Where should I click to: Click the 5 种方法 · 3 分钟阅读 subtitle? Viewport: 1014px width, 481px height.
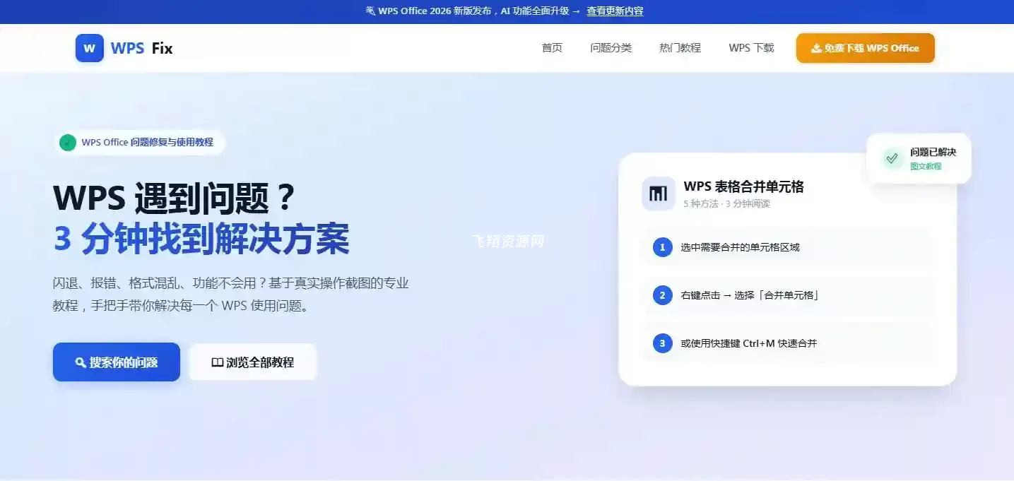tap(726, 203)
